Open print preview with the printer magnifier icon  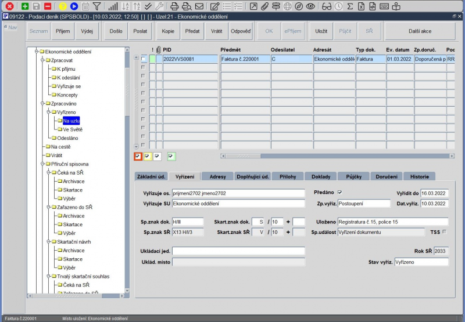click(187, 6)
